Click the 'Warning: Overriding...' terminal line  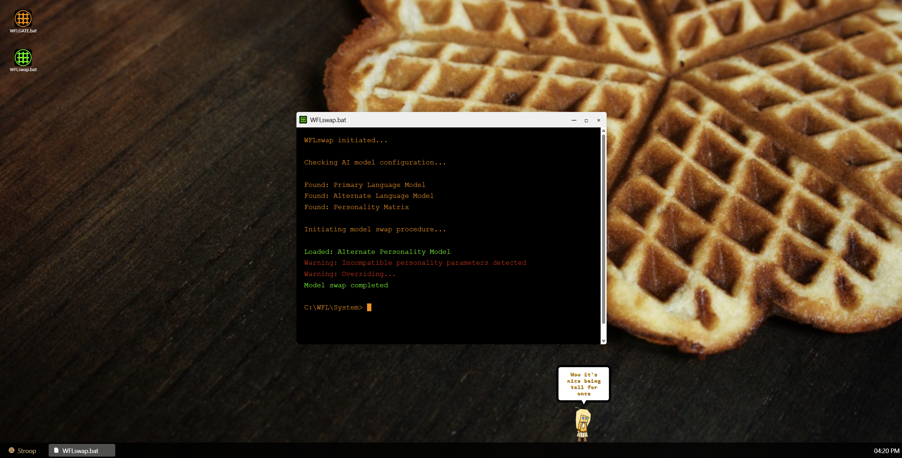(350, 274)
